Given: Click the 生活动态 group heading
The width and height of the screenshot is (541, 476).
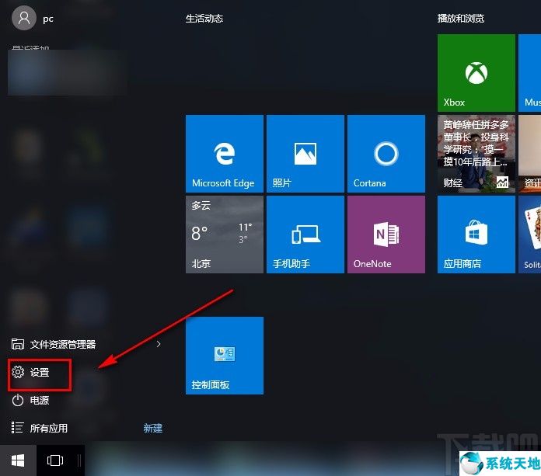Looking at the screenshot, I should (204, 19).
